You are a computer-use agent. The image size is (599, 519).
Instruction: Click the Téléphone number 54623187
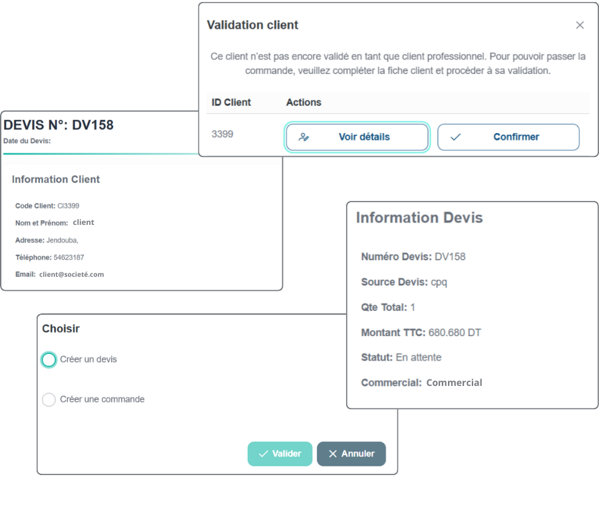(69, 258)
